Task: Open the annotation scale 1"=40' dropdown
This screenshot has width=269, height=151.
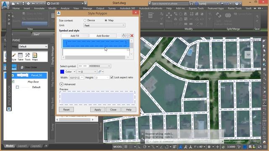Action: coord(200,147)
